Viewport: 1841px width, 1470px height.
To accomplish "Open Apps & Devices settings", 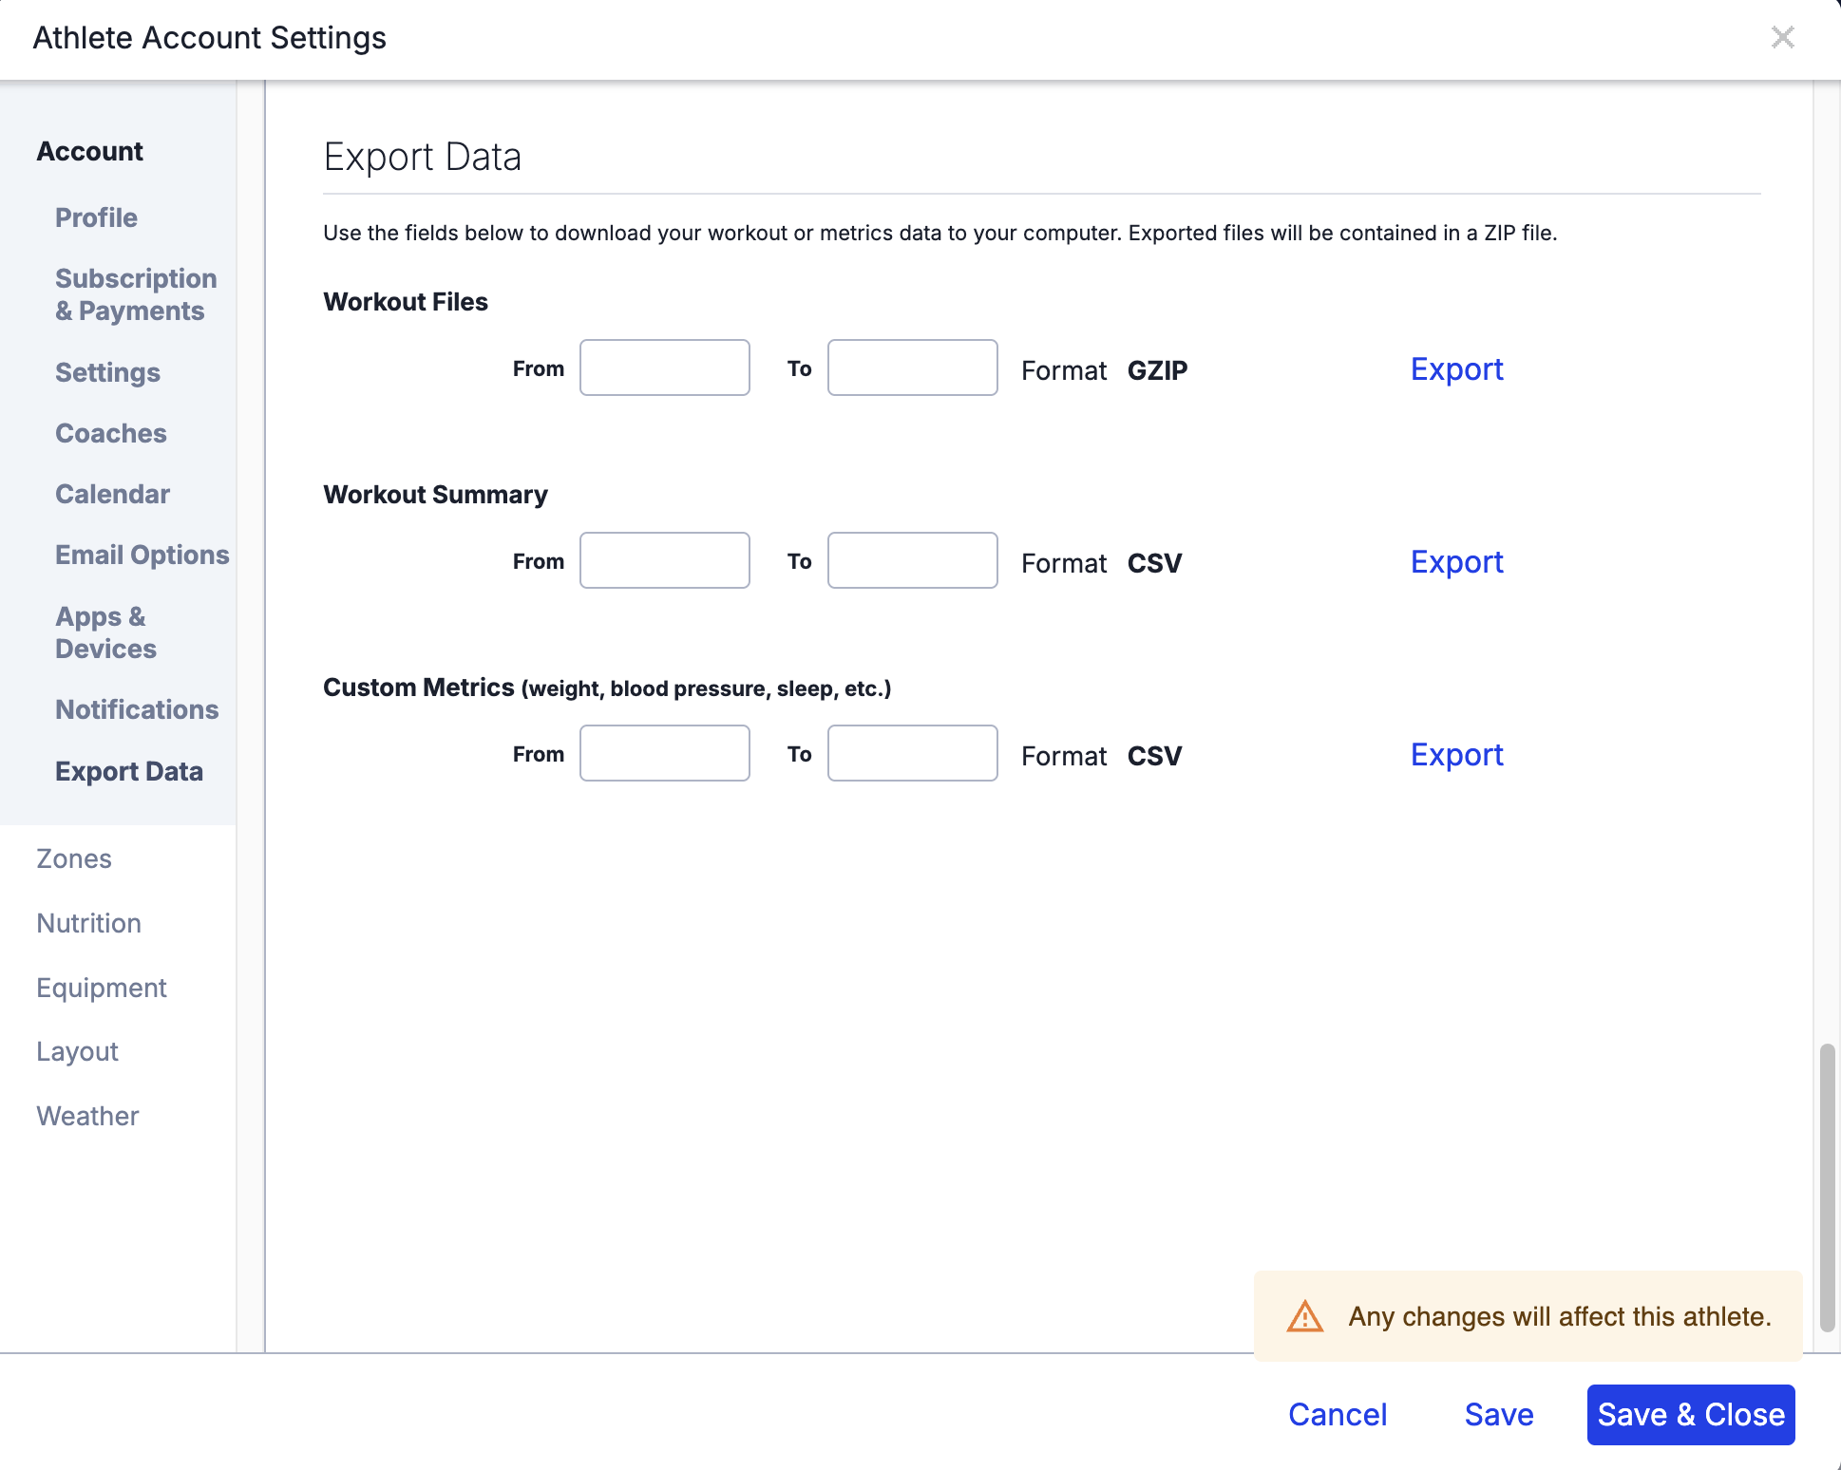I will click(x=105, y=632).
